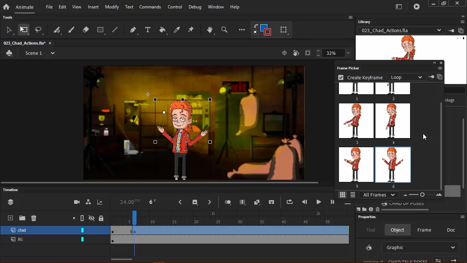Activate the Hand tool
The image size is (467, 263).
[x=210, y=30]
